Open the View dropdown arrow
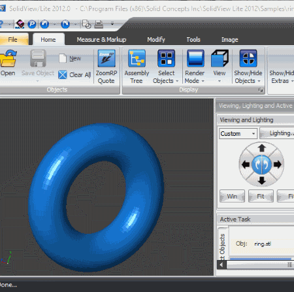 coord(220,81)
